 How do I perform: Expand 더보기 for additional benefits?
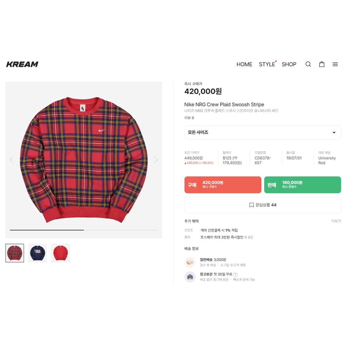[x=336, y=221]
